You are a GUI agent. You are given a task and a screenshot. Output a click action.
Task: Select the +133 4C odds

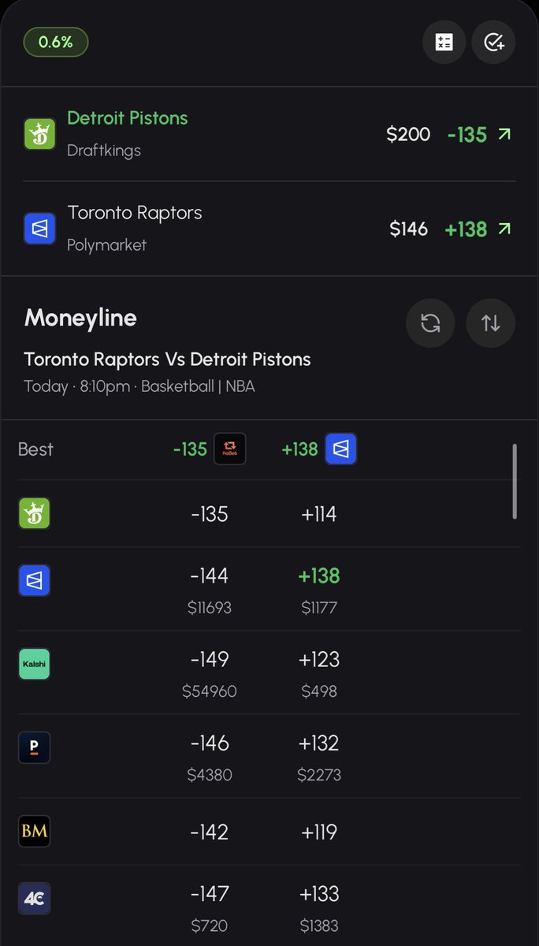(x=319, y=893)
